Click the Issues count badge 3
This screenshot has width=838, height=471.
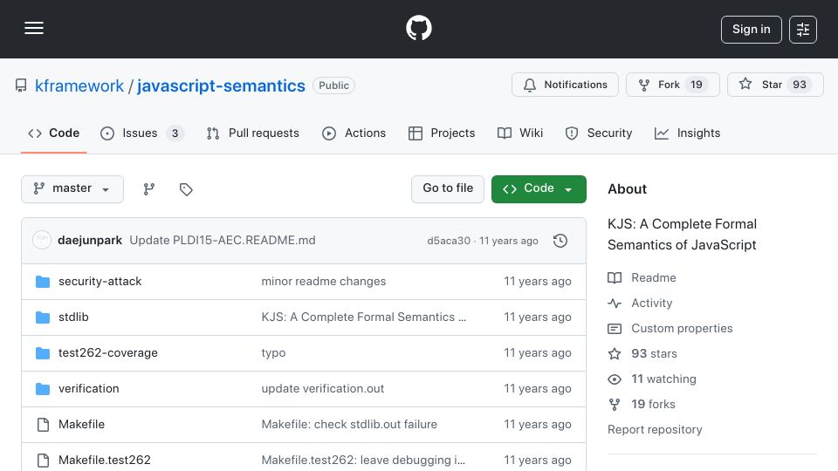(175, 133)
